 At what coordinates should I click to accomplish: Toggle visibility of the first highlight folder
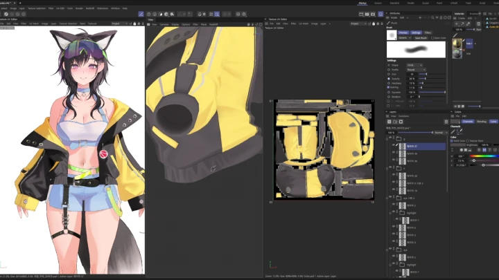[x=394, y=212]
